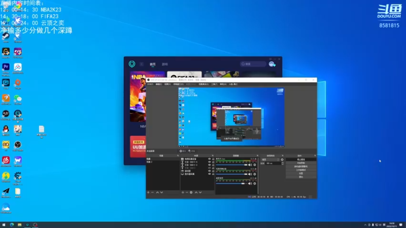Open 场景集合 menu in OBS
406x228 pixels.
[x=204, y=84]
